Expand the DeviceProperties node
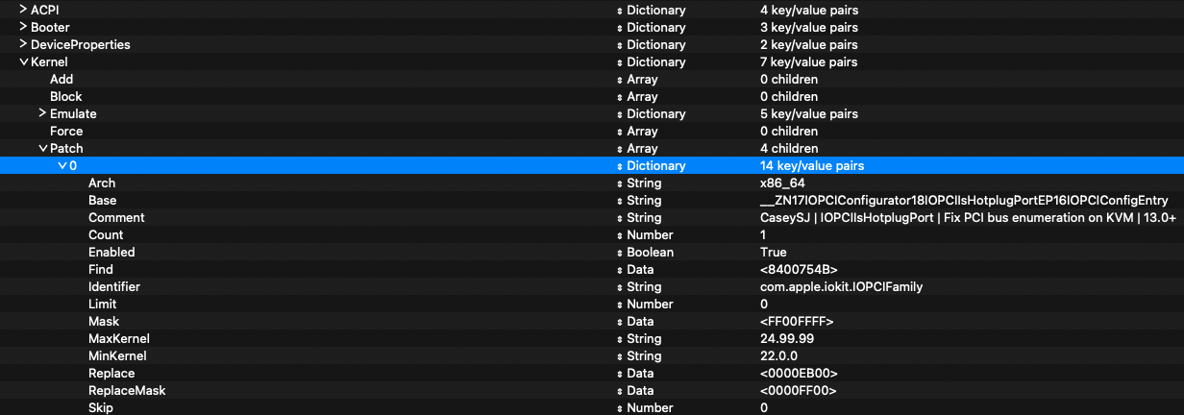Viewport: 1184px width, 415px height. [23, 44]
